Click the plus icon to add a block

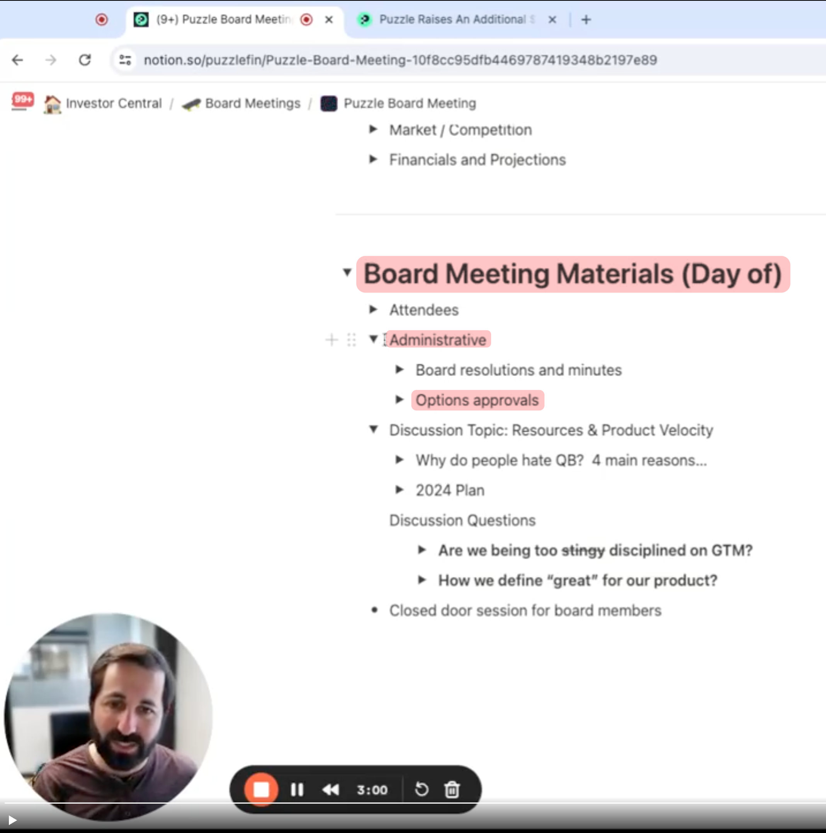click(331, 340)
